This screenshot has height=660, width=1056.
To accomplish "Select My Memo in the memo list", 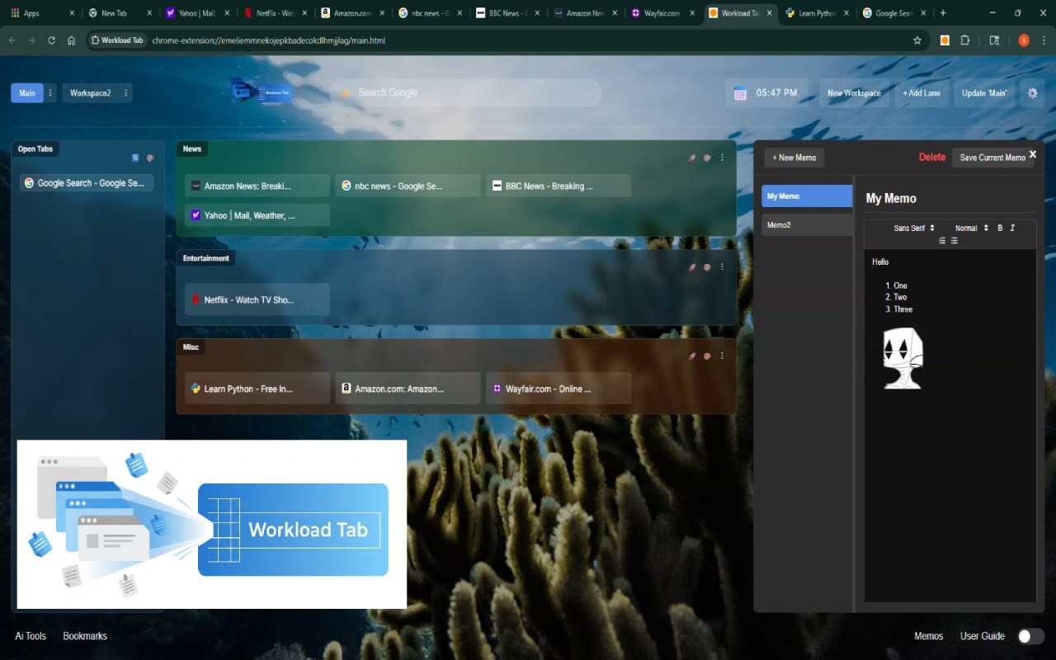I will tap(807, 196).
